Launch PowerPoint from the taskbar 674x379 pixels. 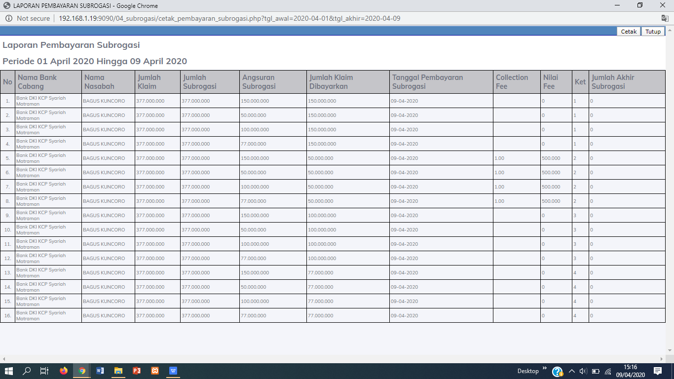pos(137,371)
